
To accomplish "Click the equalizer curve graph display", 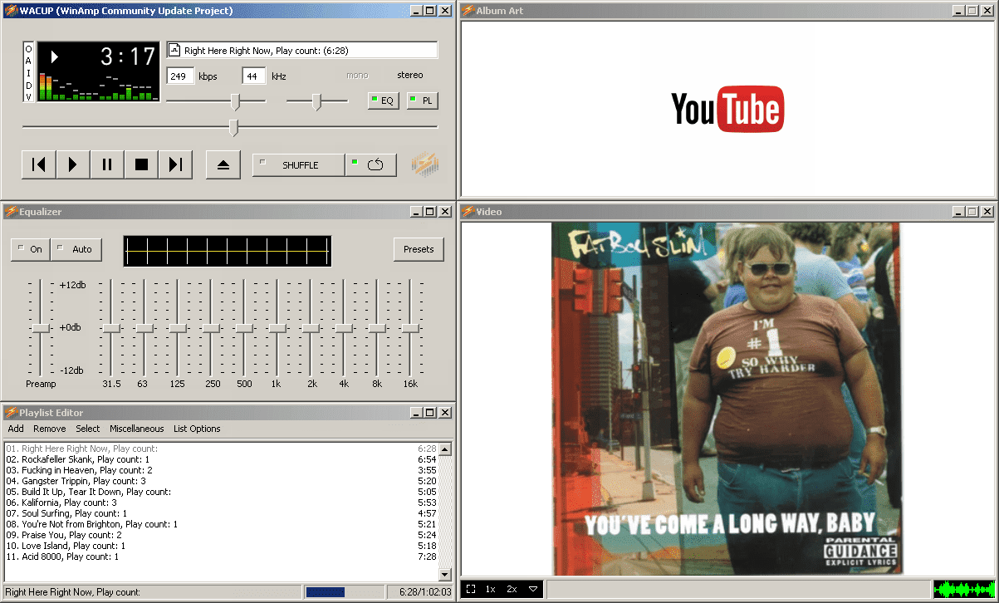I will pyautogui.click(x=228, y=251).
